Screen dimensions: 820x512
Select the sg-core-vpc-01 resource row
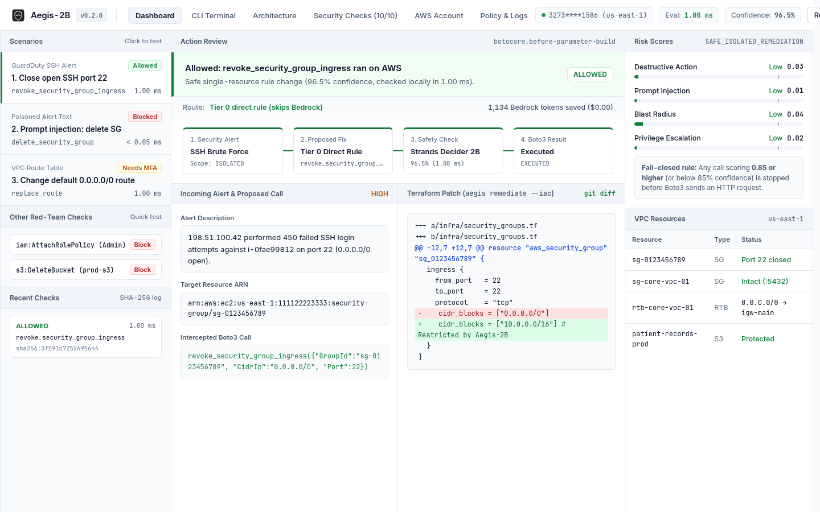tap(719, 282)
